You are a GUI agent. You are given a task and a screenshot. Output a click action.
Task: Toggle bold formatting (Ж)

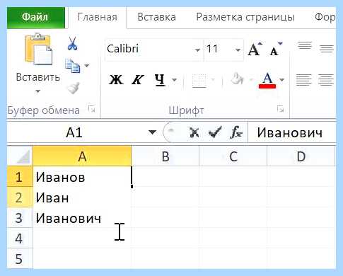pos(116,79)
